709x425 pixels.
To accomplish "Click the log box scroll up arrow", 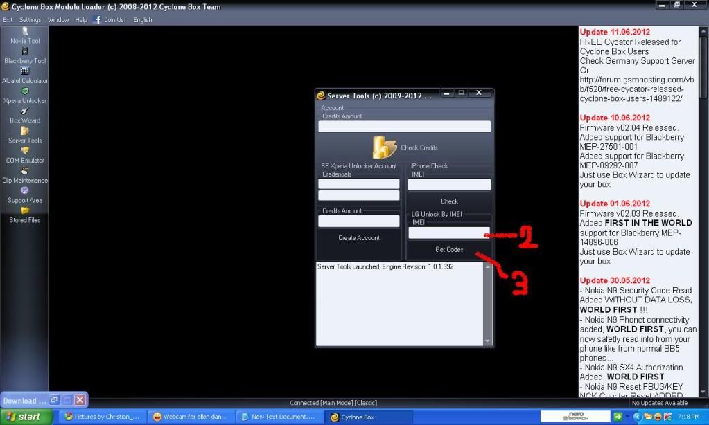I will coord(487,266).
